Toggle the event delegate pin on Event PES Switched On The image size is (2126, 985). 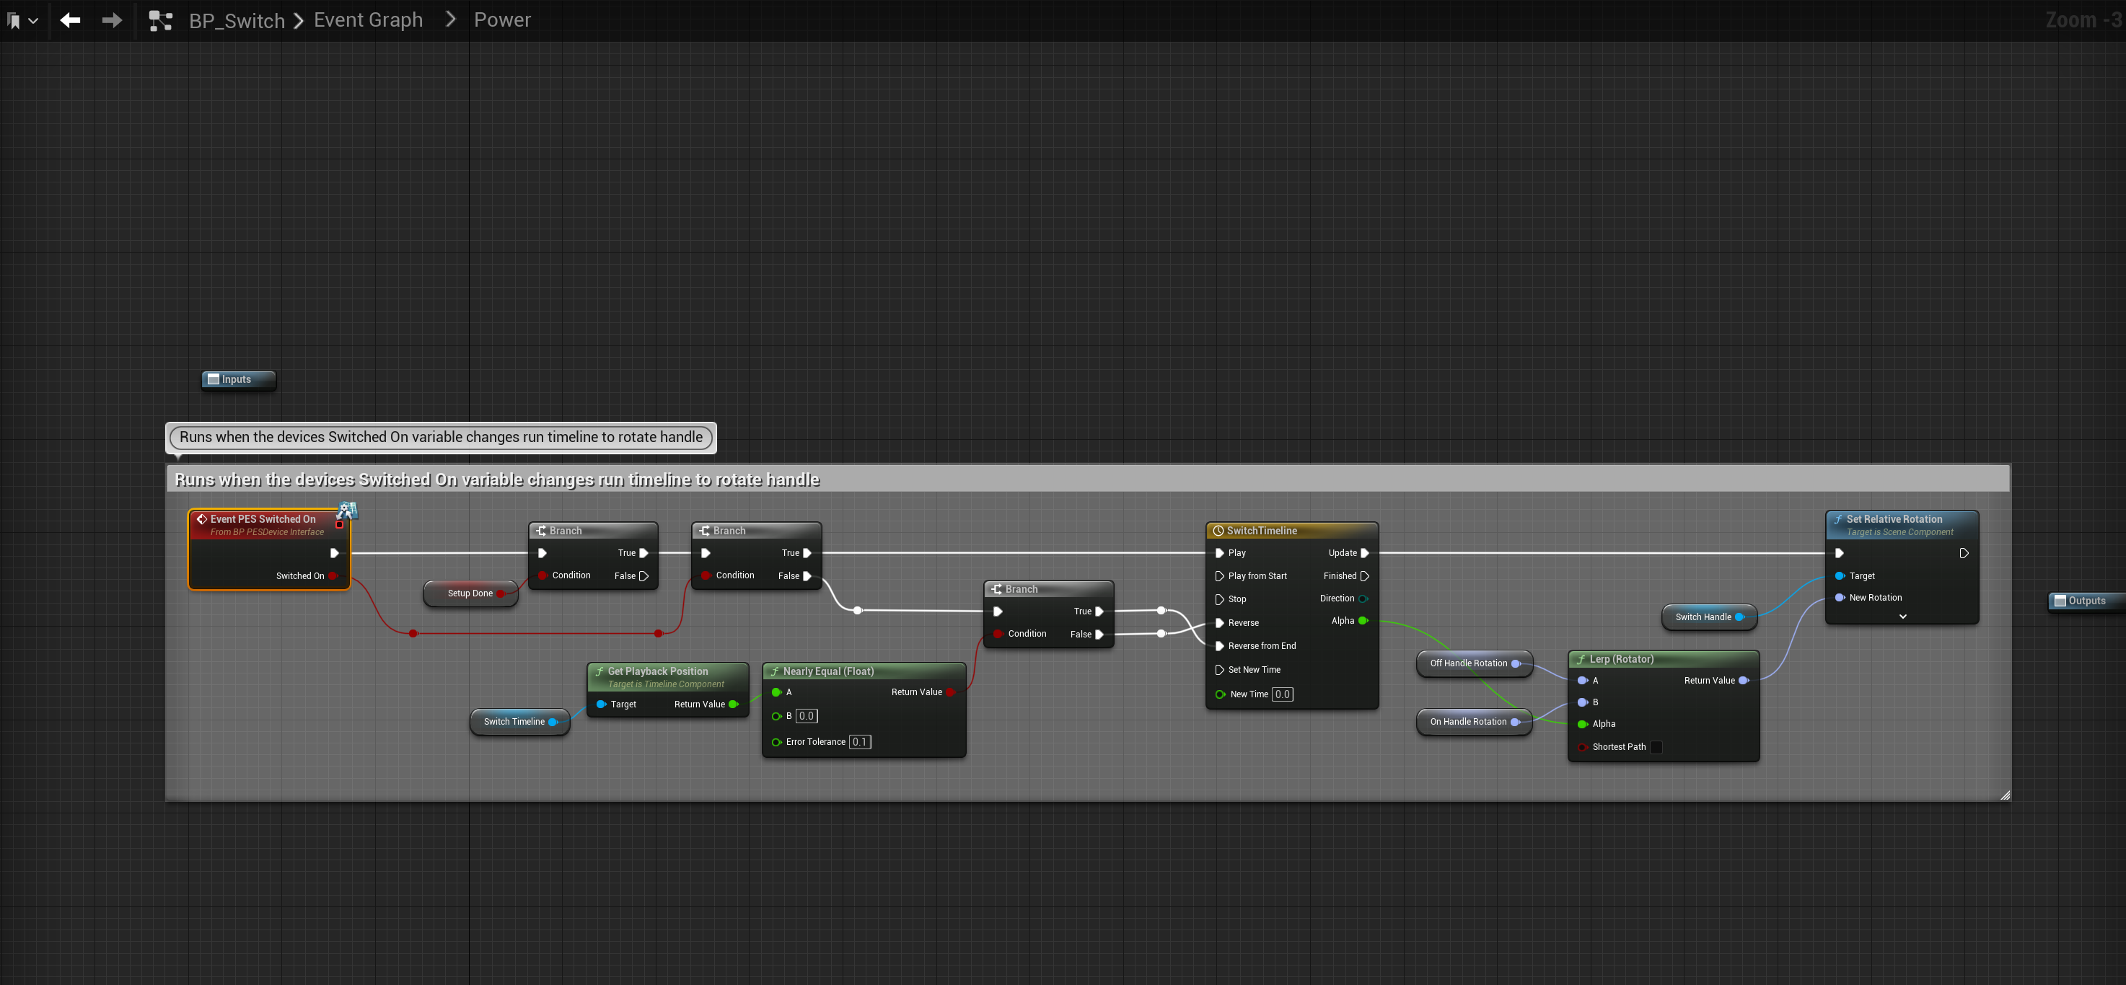point(339,525)
